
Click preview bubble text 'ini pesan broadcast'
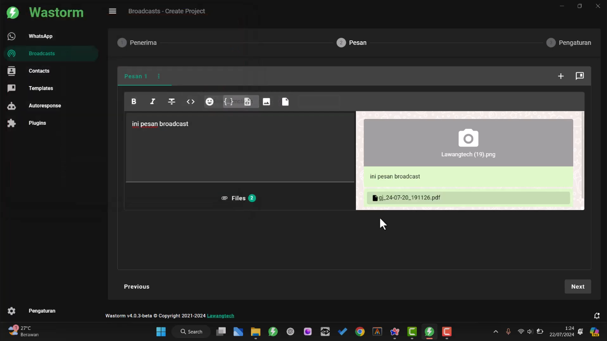pos(395,177)
